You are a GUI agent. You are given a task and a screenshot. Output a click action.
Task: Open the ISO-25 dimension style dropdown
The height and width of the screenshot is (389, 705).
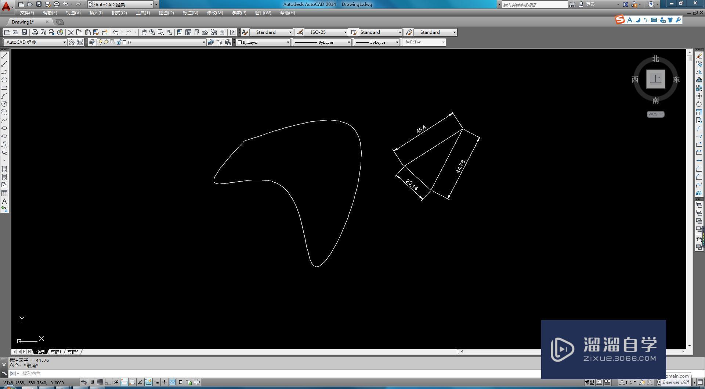tap(326, 32)
